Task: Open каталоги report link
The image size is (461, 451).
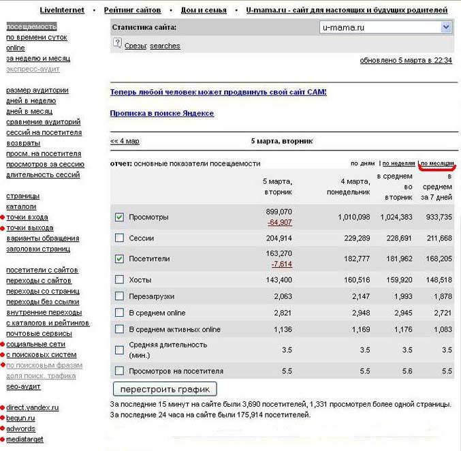Action: point(21,206)
